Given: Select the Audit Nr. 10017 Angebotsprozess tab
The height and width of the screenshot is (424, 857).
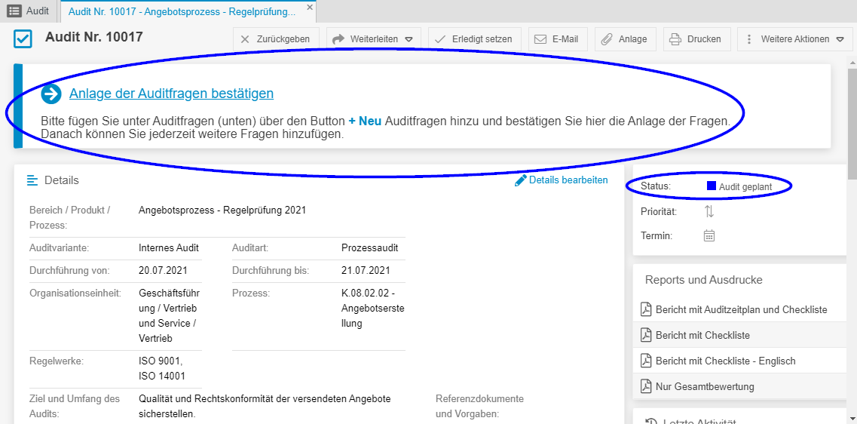Looking at the screenshot, I should tap(182, 11).
